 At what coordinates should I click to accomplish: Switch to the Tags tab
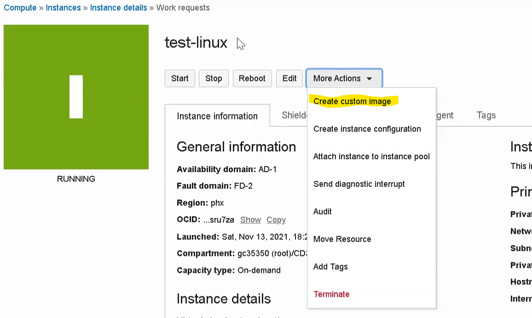tap(486, 116)
